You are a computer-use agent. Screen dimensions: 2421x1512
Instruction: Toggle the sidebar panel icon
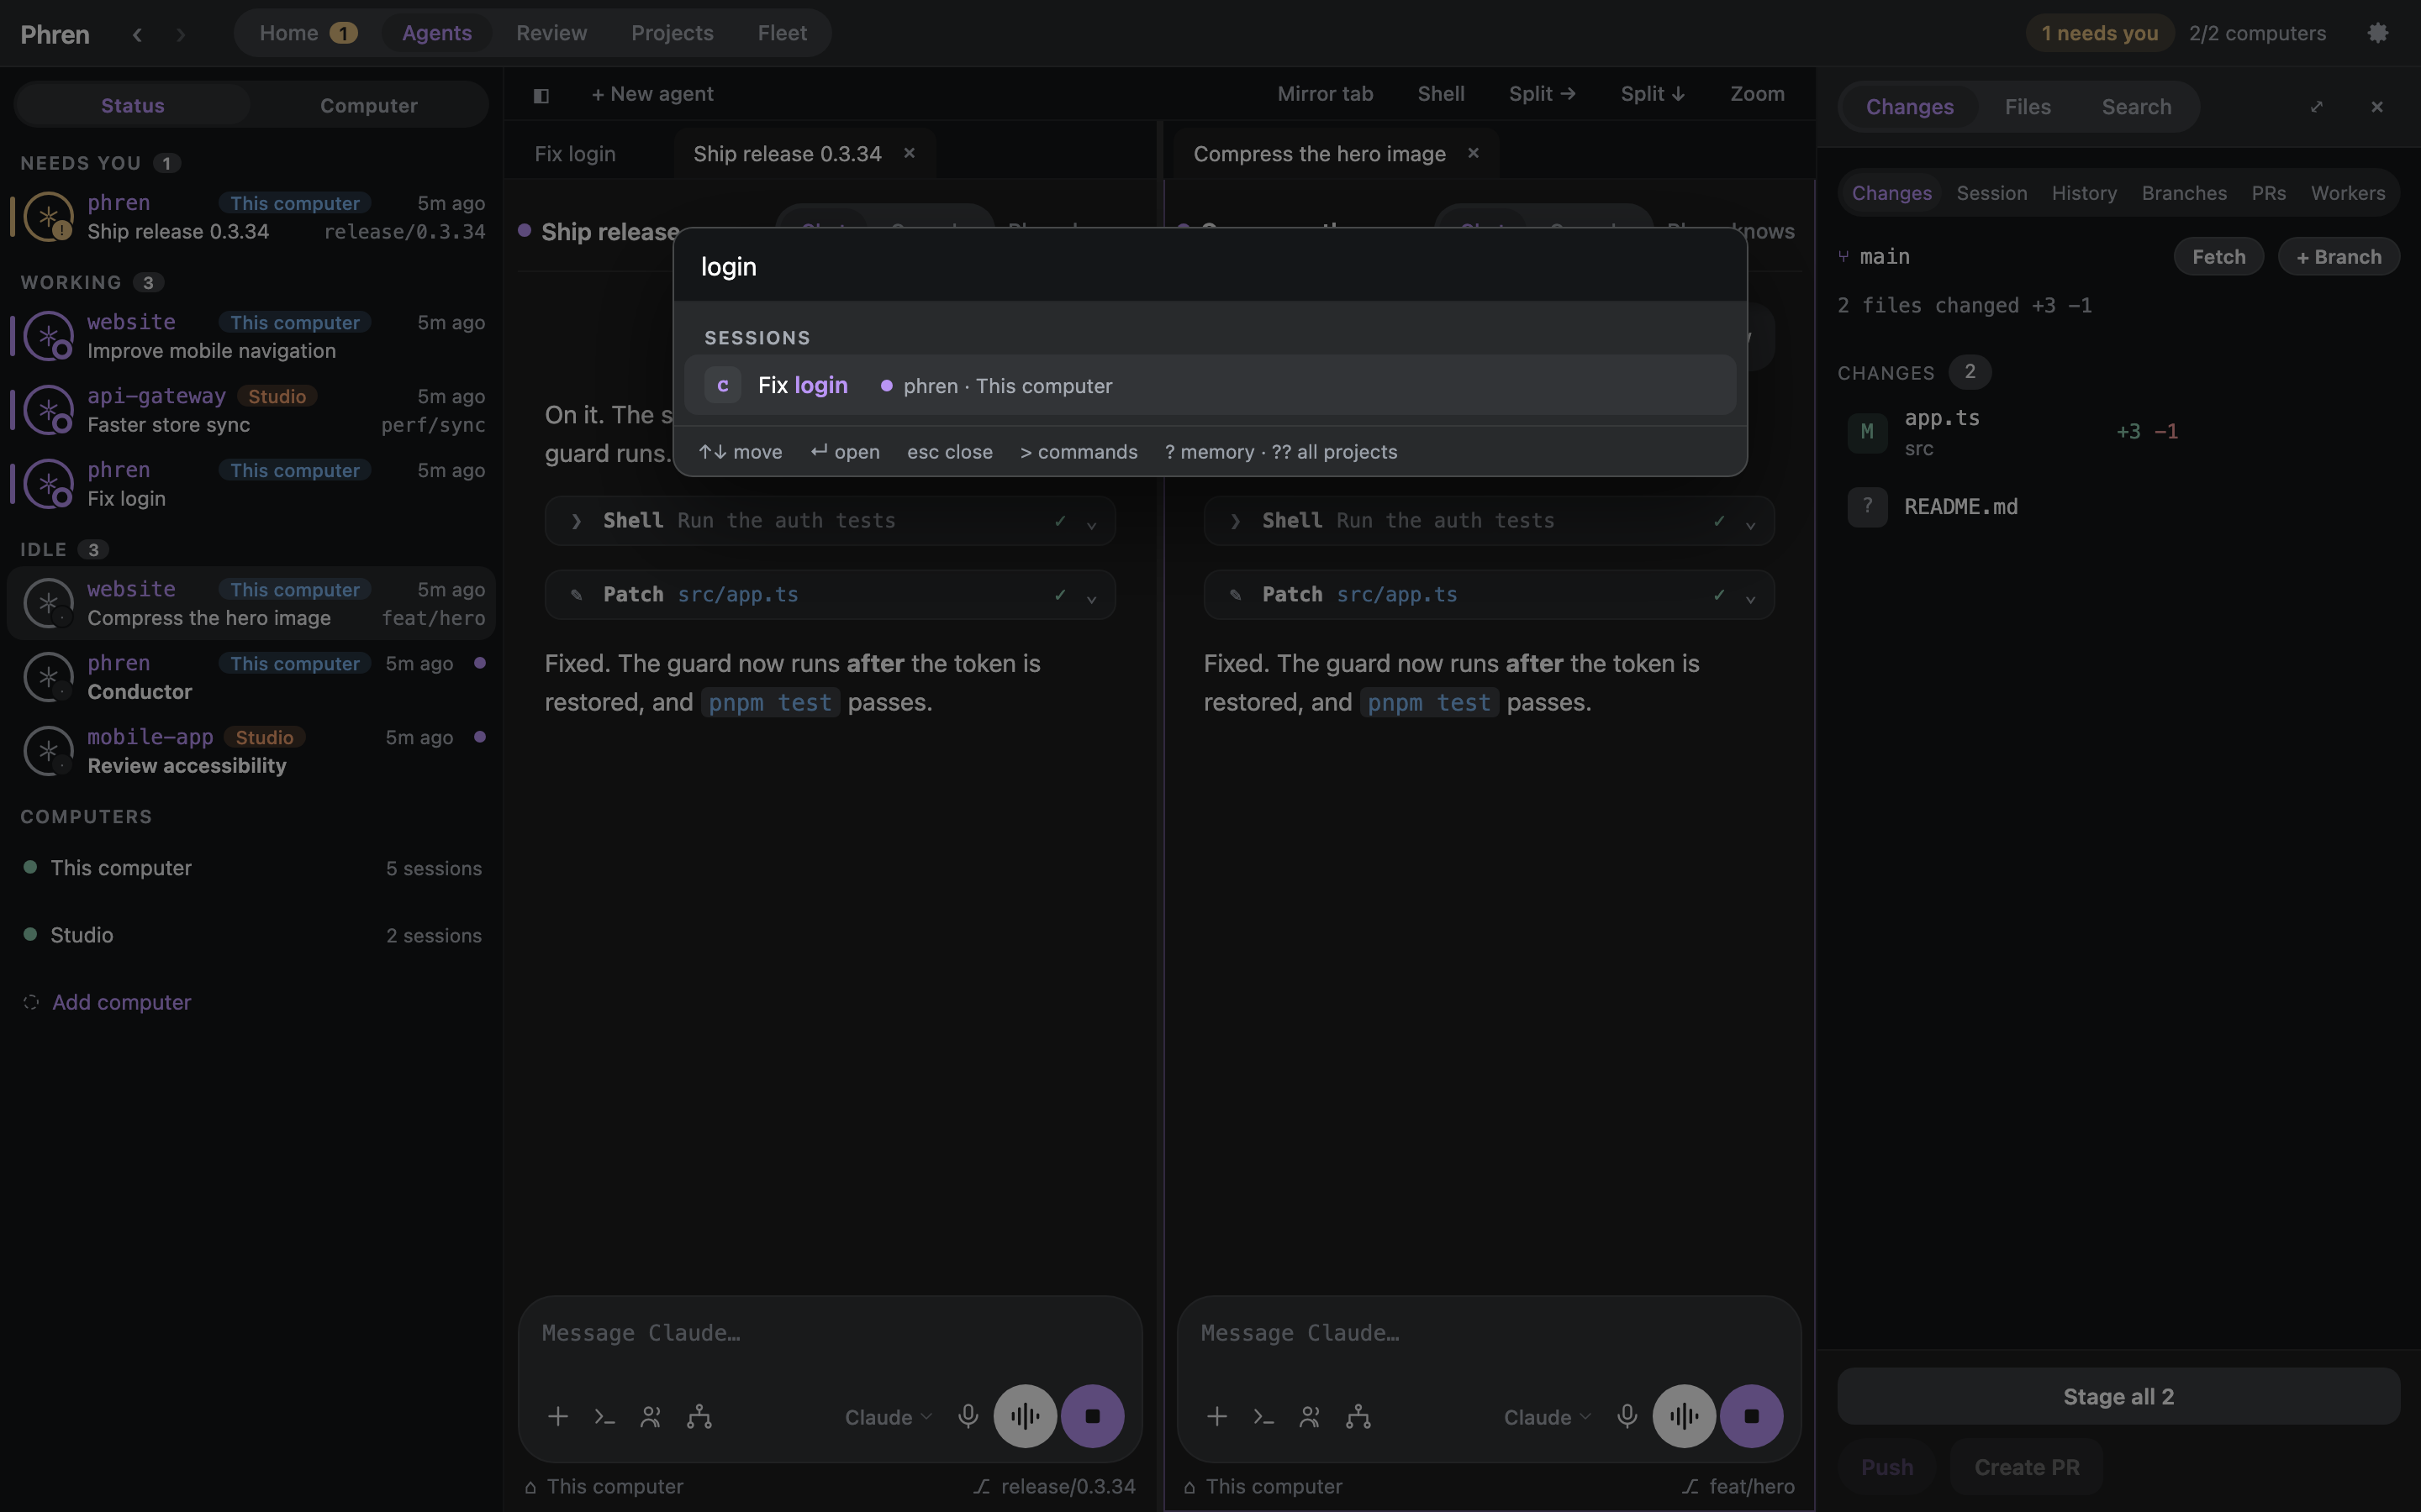point(541,95)
